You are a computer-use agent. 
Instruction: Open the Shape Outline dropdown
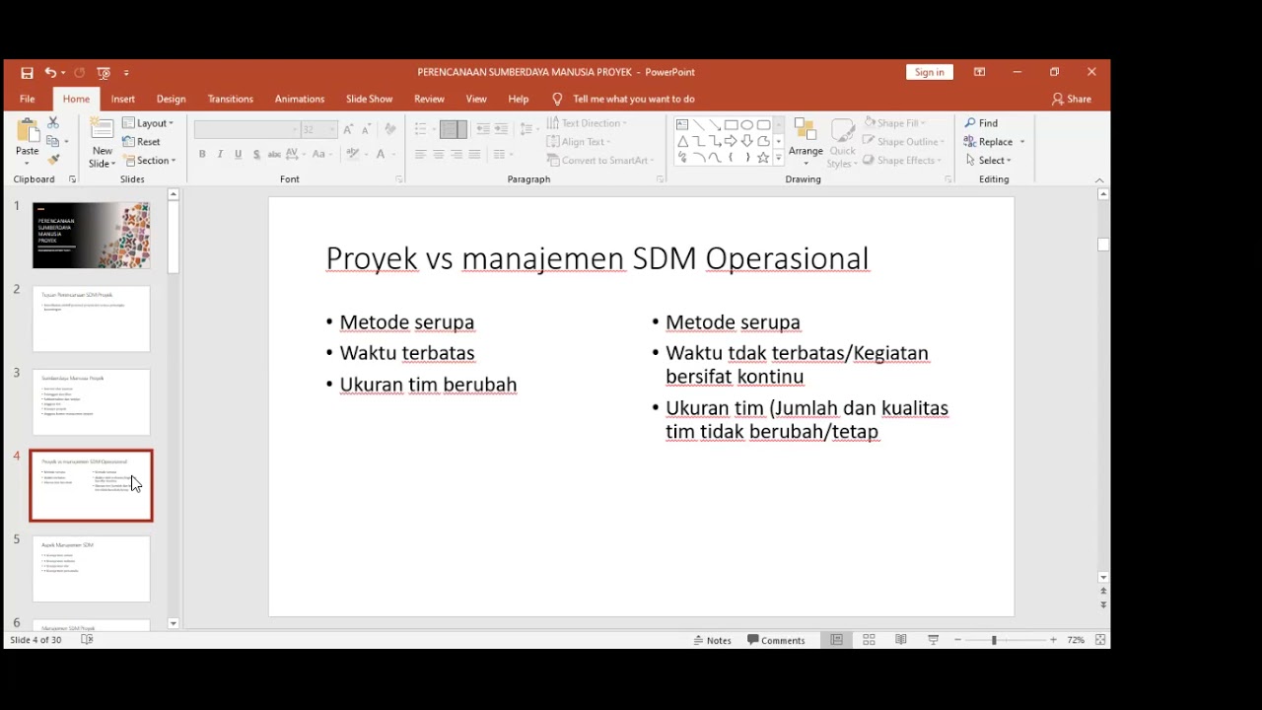(x=902, y=141)
